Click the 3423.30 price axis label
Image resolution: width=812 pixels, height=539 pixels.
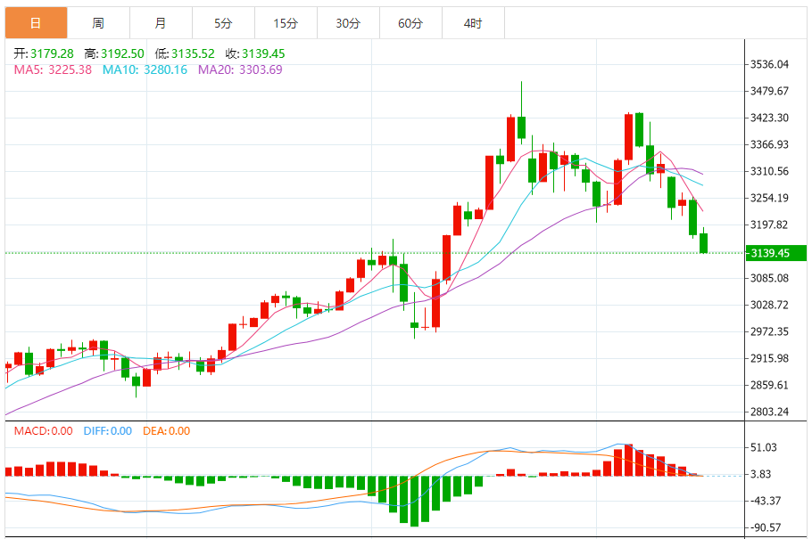point(769,118)
